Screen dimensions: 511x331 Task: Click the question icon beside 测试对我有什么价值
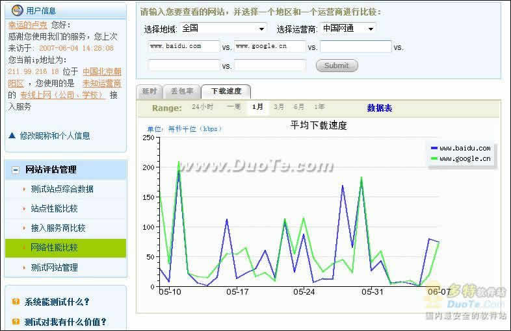(16, 321)
